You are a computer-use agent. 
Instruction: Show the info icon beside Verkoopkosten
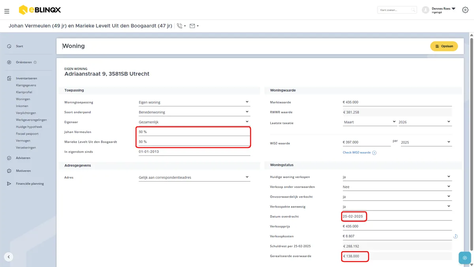[x=455, y=237]
